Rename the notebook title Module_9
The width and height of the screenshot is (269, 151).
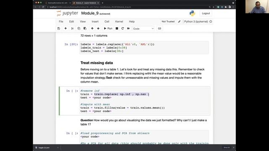coord(90,13)
